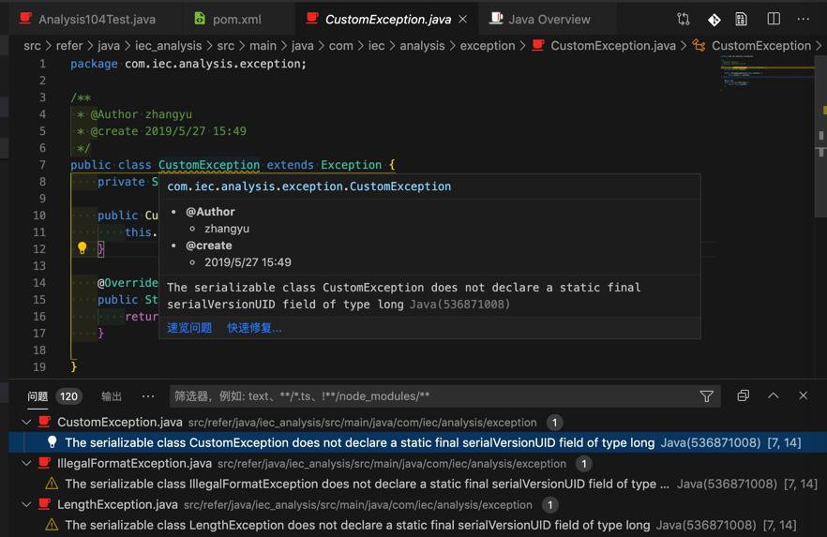The image size is (827, 537).
Task: Click the 速览问题 peek problem link
Action: click(189, 328)
